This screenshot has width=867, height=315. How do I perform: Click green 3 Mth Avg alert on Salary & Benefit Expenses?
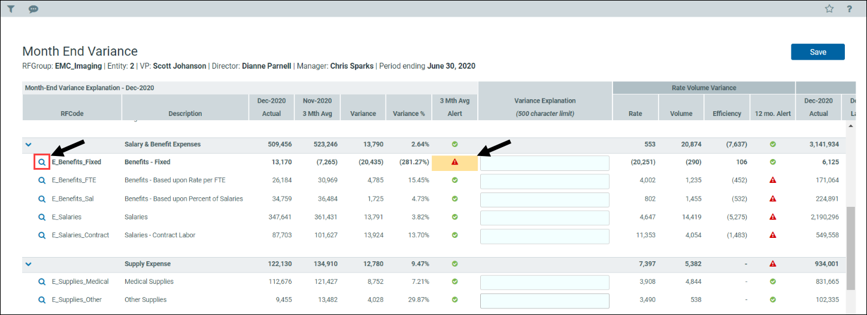[x=454, y=144]
